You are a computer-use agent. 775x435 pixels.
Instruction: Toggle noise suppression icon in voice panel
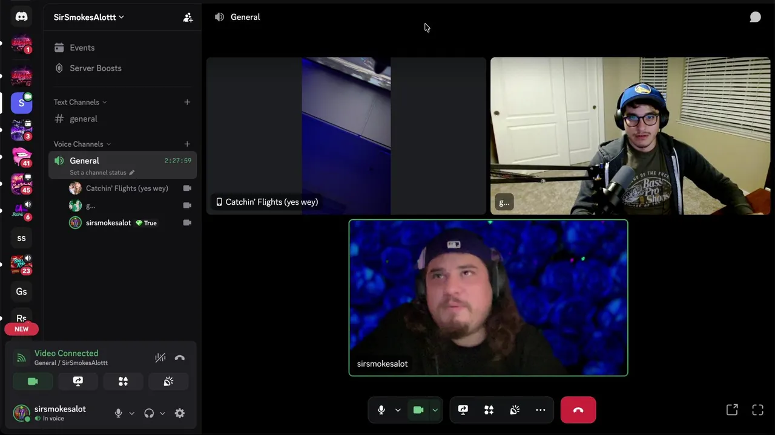coord(160,358)
